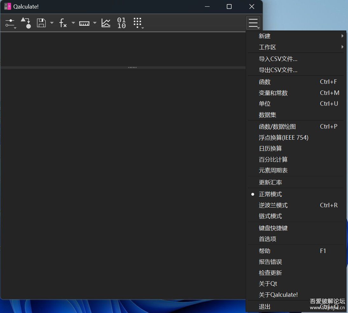Open dropdown arrow beside the floppy disk icon
Image resolution: width=348 pixels, height=313 pixels.
point(52,23)
